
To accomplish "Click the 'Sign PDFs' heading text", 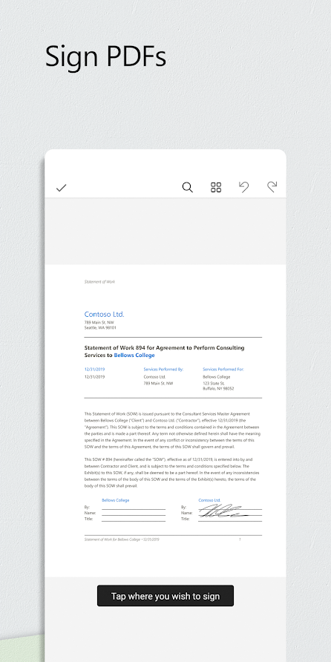I will (x=105, y=56).
